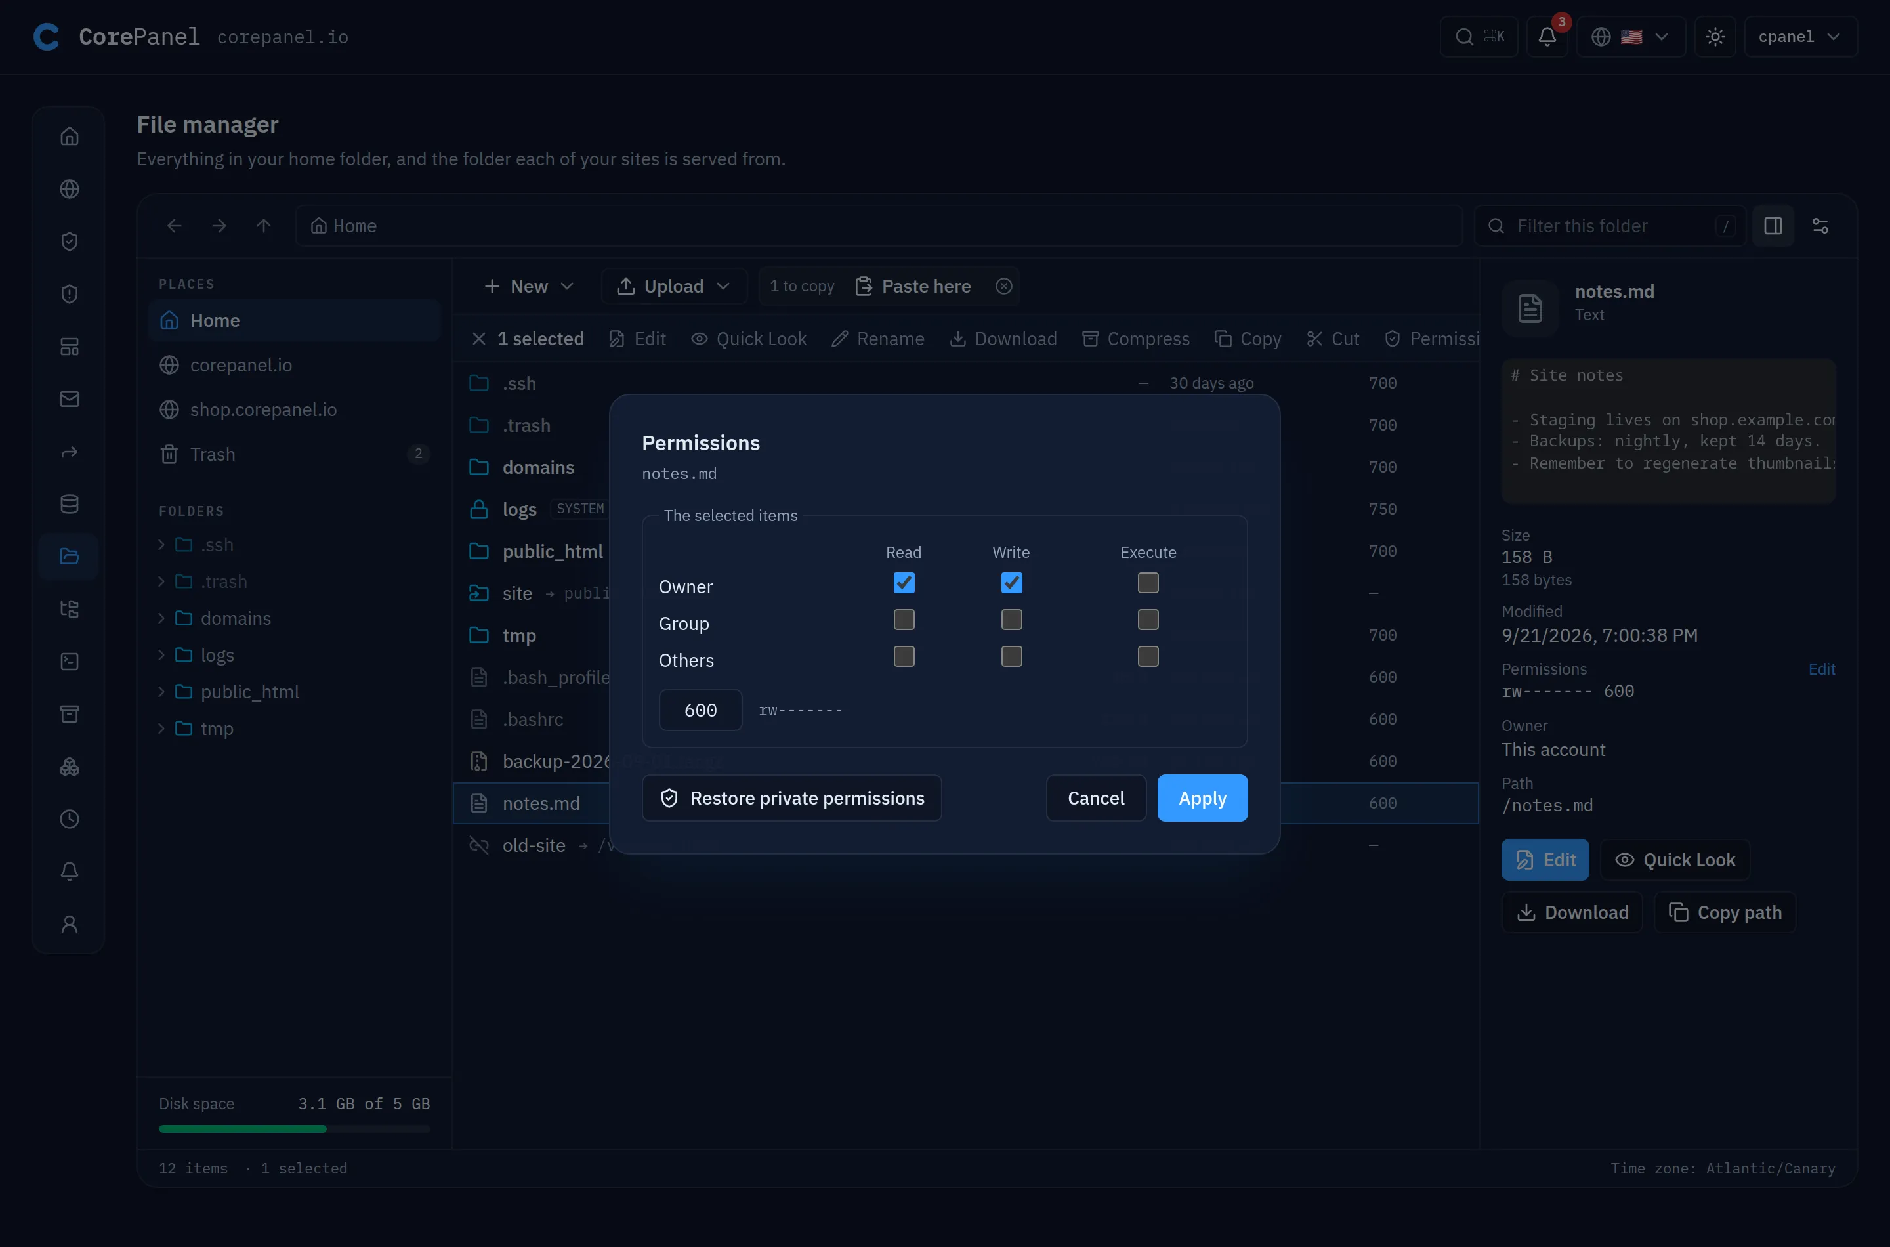Expand the .ssh folder in tree
The width and height of the screenshot is (1890, 1247).
click(x=161, y=545)
